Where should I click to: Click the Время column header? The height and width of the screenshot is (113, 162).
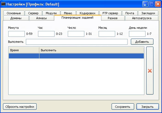tap(24, 50)
